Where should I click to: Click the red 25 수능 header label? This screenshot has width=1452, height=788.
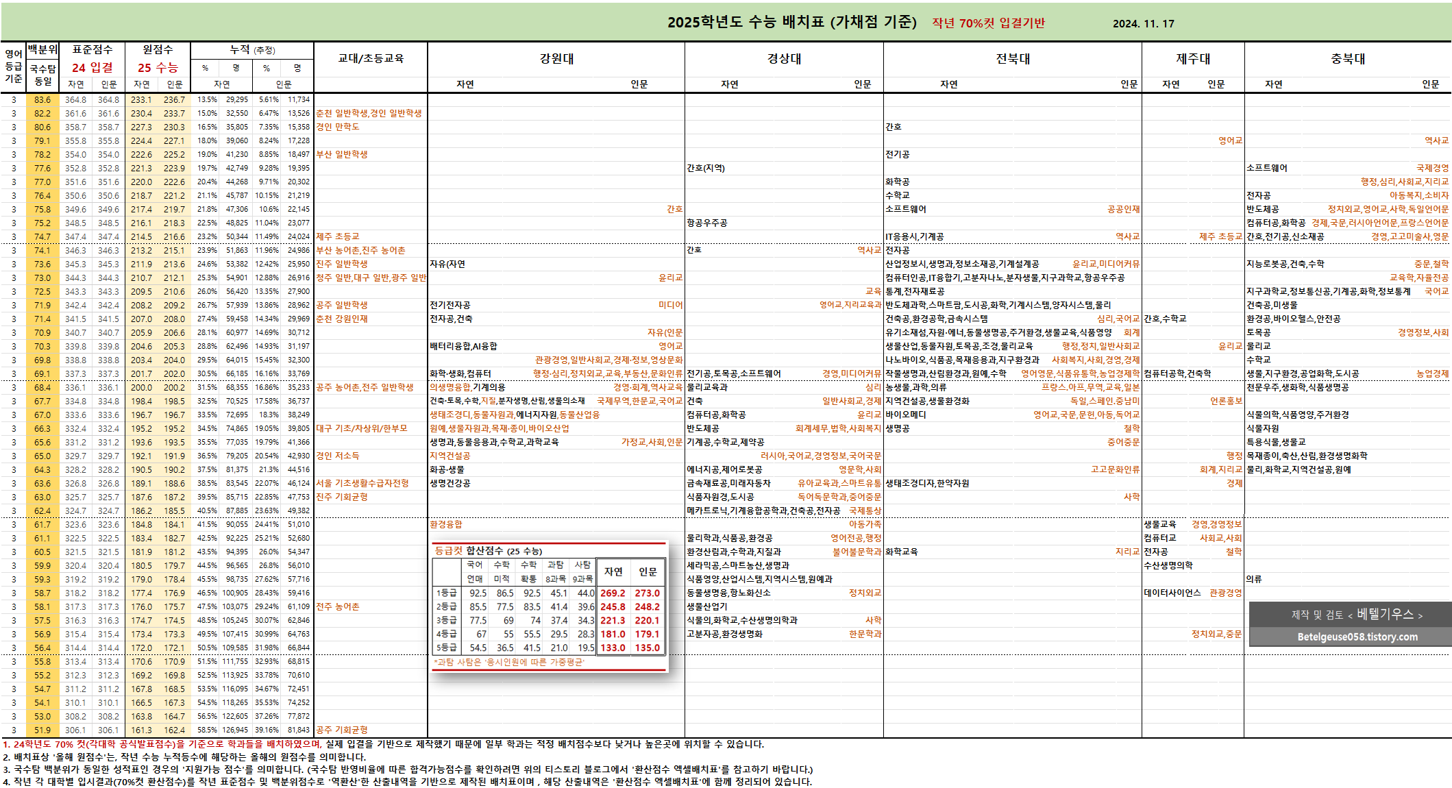158,67
